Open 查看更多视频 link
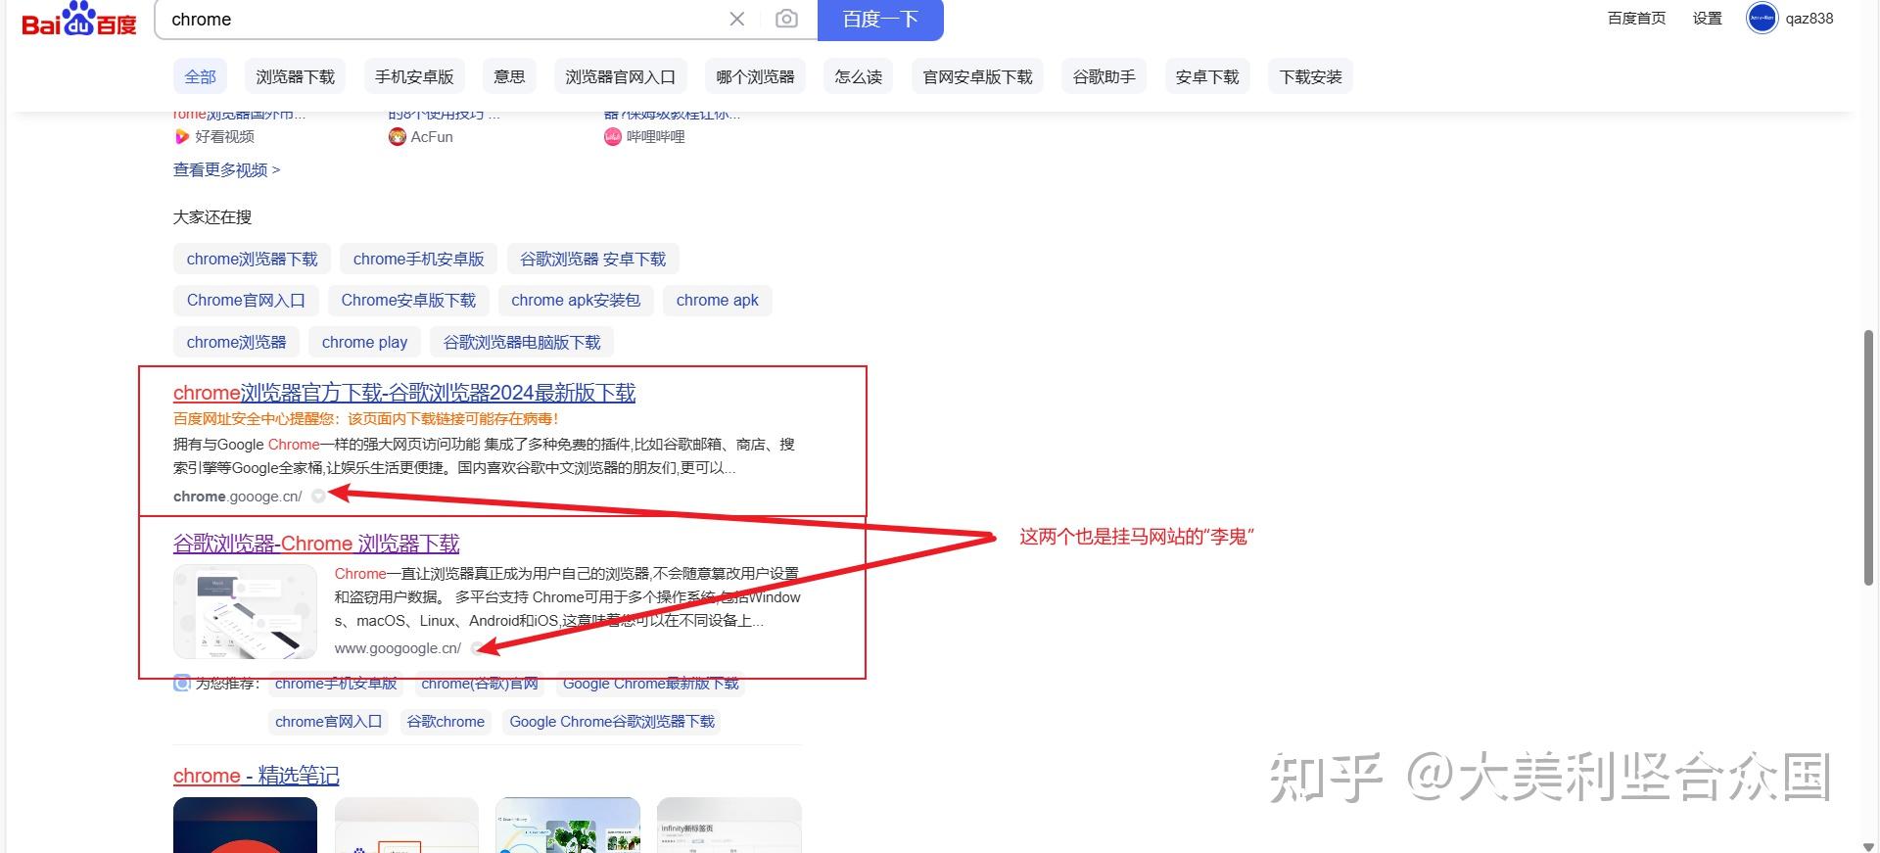1880x853 pixels. tap(226, 170)
